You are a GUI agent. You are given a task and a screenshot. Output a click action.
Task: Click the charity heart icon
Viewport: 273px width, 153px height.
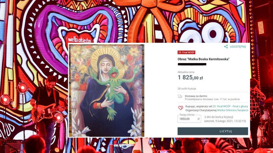click(181, 108)
